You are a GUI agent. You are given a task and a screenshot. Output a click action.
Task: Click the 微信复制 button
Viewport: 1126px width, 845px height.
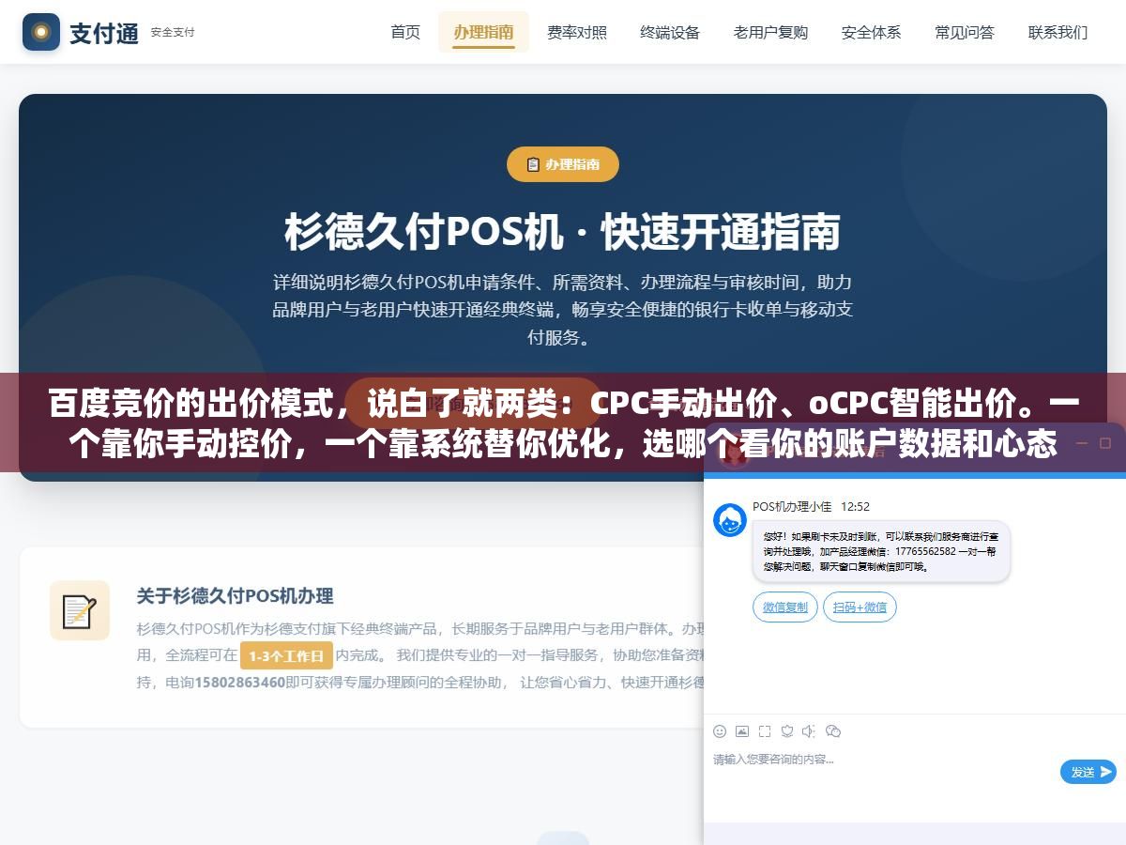[x=785, y=607]
